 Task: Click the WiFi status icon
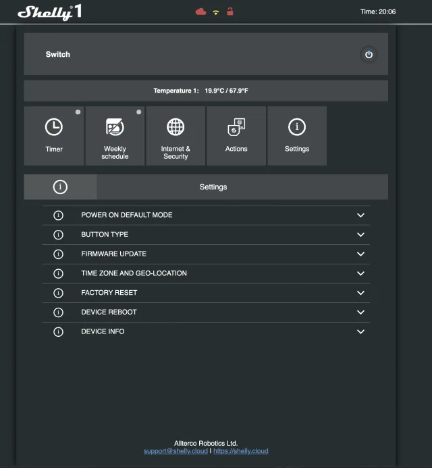tap(216, 12)
